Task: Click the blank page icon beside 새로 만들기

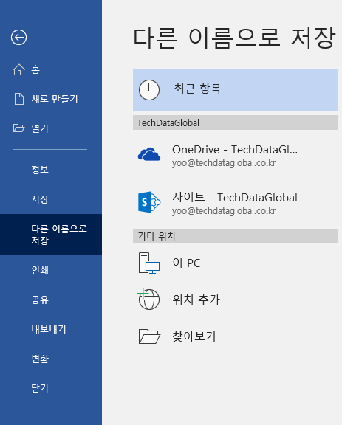Action: (19, 99)
